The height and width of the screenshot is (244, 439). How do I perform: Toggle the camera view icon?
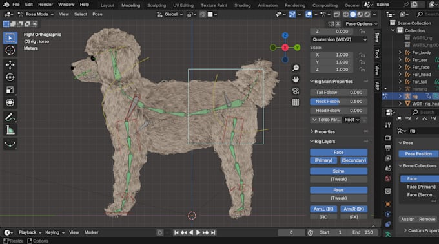pos(296,91)
